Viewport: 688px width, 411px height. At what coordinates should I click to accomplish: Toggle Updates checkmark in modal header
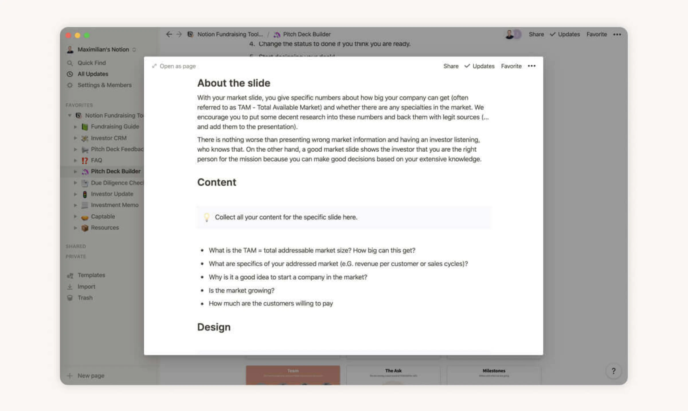[480, 66]
